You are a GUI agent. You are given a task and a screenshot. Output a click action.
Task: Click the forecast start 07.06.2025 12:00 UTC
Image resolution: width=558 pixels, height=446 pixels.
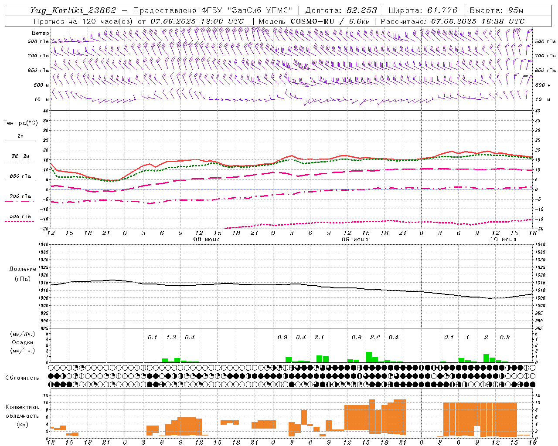(197, 21)
